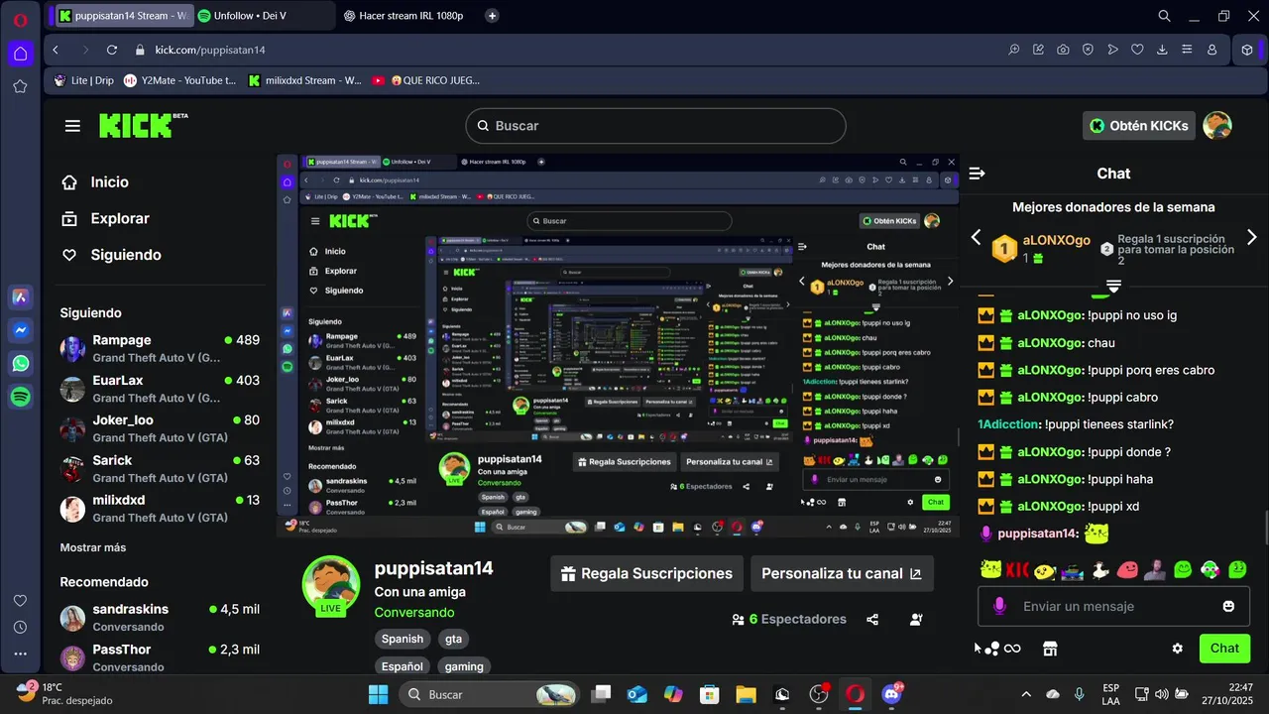Open Joker_loo channel
The width and height of the screenshot is (1269, 714).
tap(160, 428)
